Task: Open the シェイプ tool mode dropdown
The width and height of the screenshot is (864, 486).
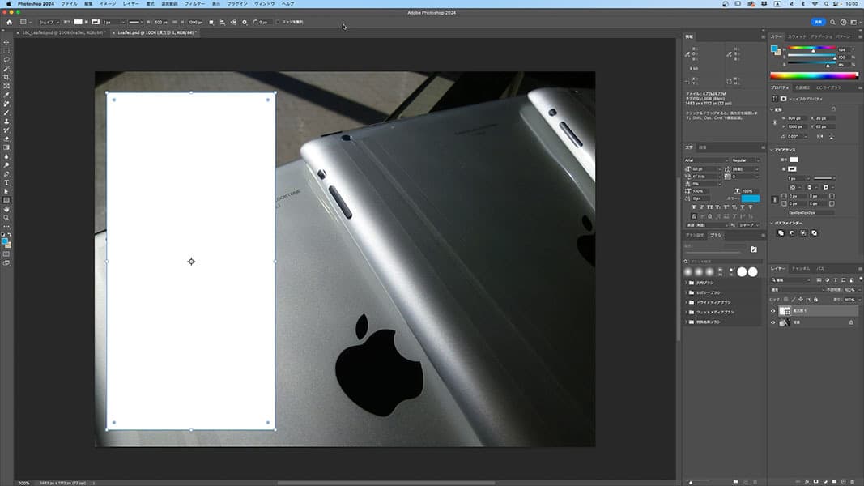Action: point(50,22)
